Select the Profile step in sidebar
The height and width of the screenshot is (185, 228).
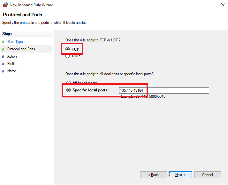click(x=12, y=64)
